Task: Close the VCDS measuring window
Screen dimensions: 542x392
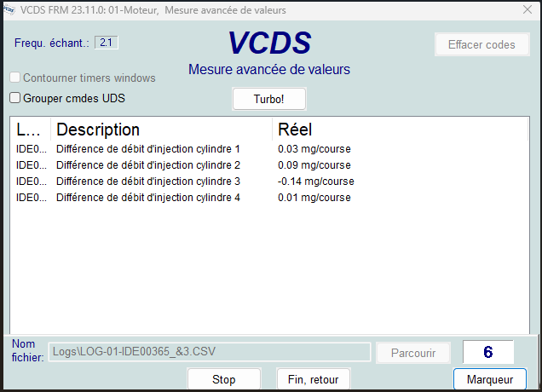Action: coord(528,9)
